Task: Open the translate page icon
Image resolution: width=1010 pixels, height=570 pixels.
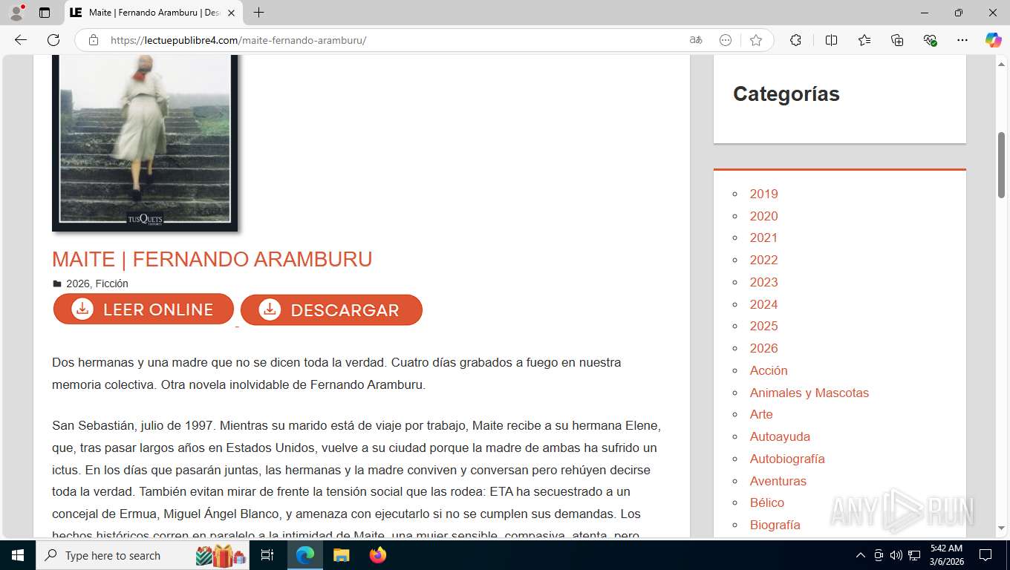Action: [x=696, y=40]
